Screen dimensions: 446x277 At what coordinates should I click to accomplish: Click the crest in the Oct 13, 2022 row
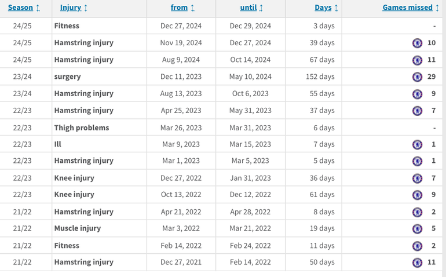417,195
